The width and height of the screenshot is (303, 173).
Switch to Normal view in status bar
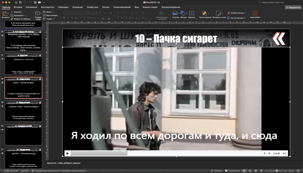click(x=244, y=171)
